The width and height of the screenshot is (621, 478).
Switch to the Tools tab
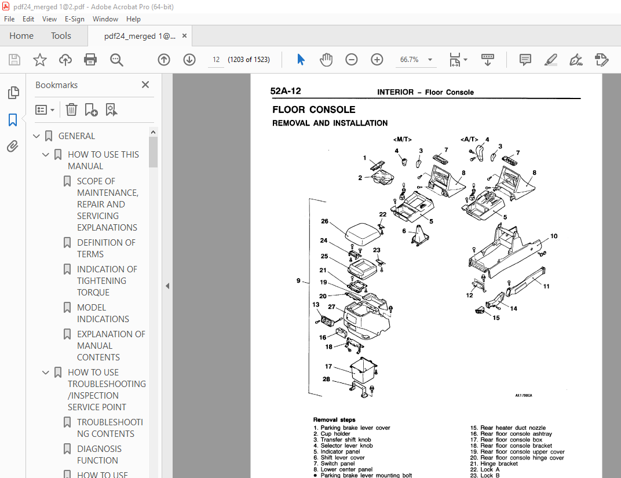61,36
